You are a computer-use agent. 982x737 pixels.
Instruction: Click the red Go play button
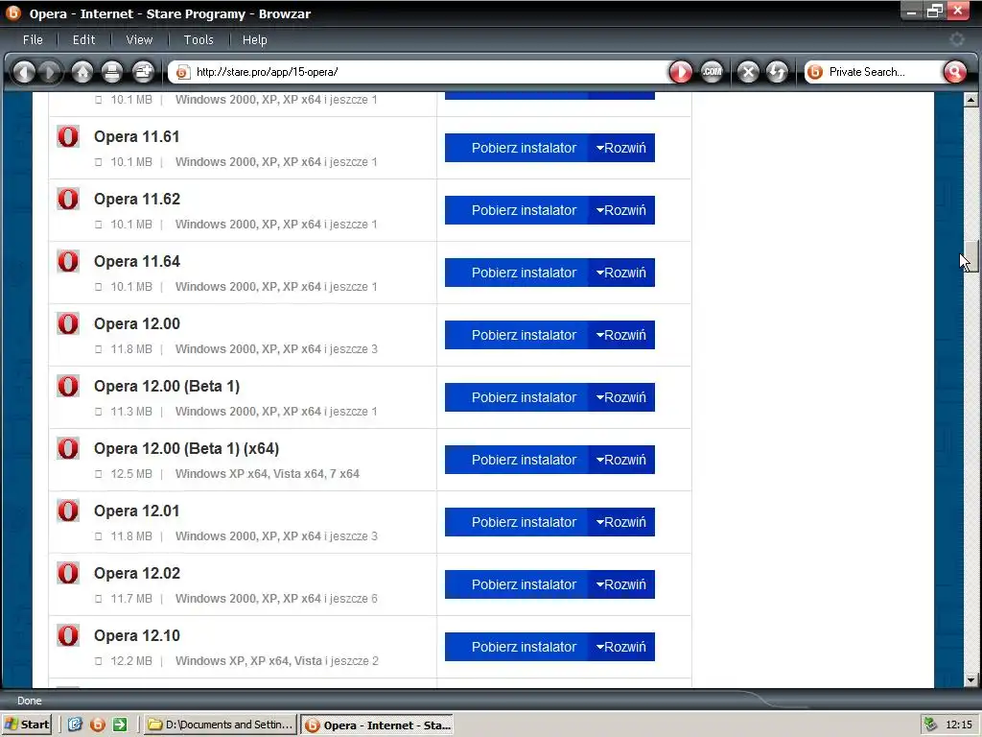(681, 72)
